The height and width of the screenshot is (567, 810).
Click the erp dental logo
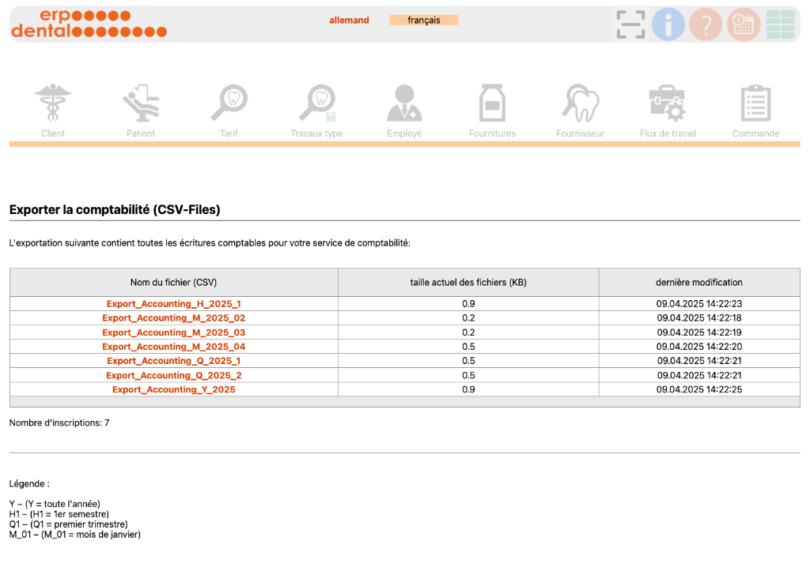89,24
